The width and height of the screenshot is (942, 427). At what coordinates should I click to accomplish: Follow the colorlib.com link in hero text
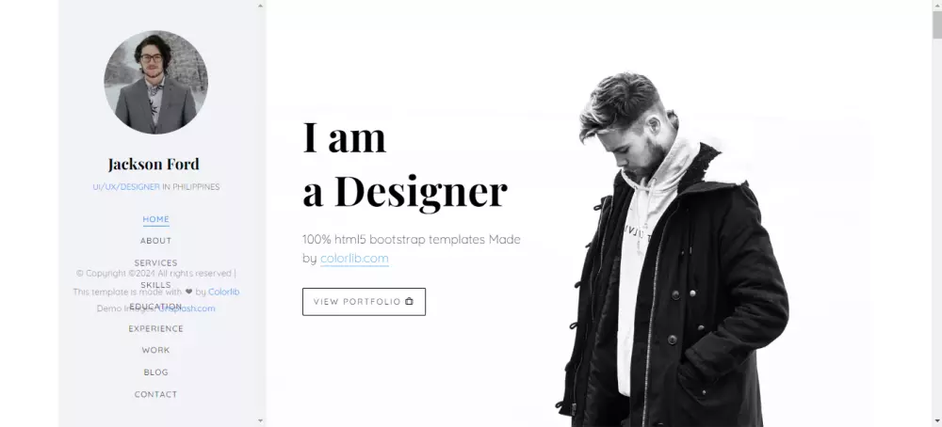[354, 259]
